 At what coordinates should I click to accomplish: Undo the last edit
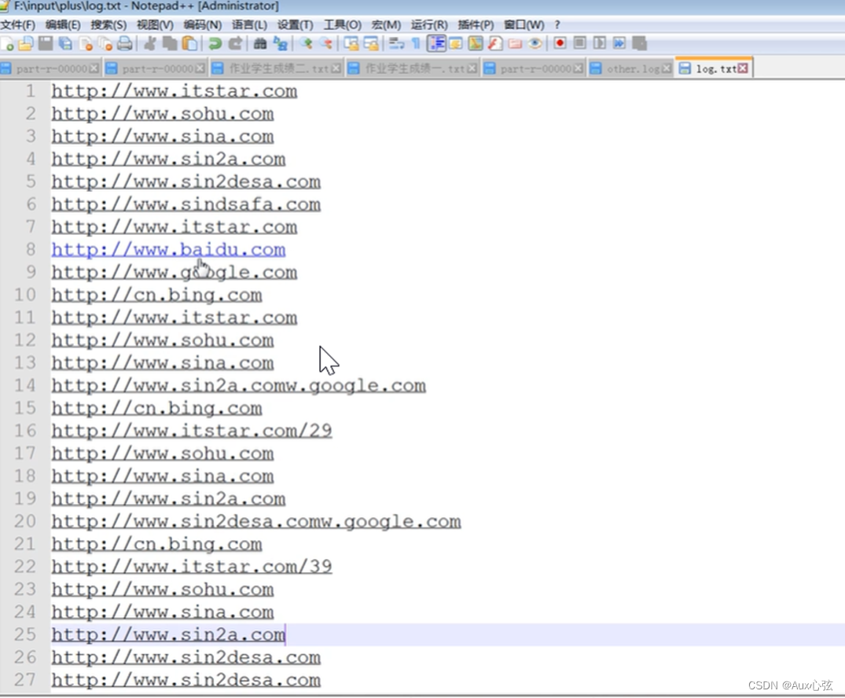(x=215, y=44)
